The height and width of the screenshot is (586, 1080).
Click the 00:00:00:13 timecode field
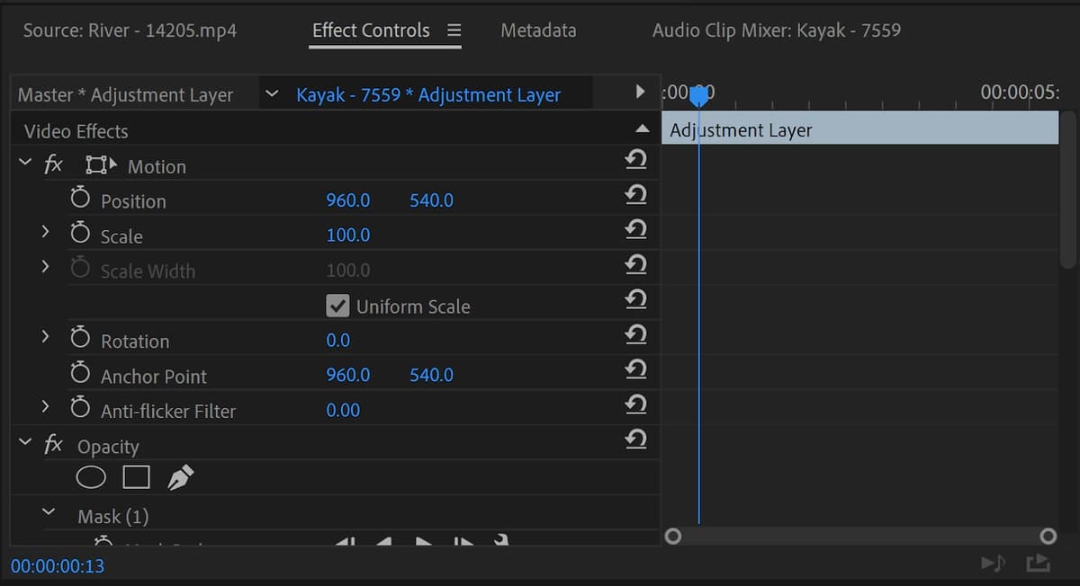56,566
